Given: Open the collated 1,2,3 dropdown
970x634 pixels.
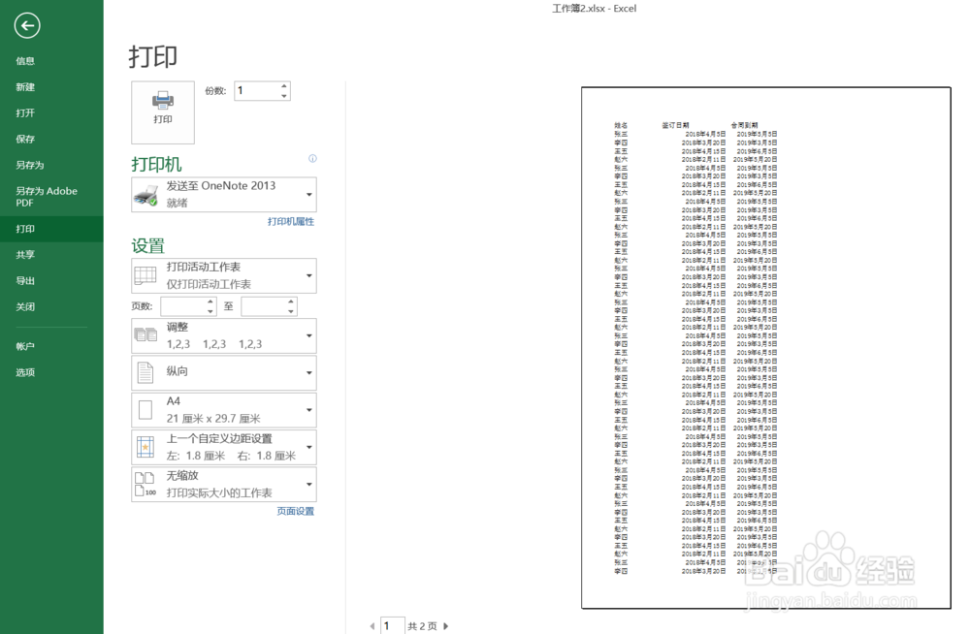Looking at the screenshot, I should click(x=309, y=335).
